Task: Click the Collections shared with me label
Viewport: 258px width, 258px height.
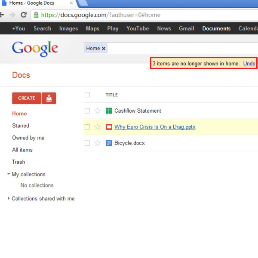Action: pos(43,199)
